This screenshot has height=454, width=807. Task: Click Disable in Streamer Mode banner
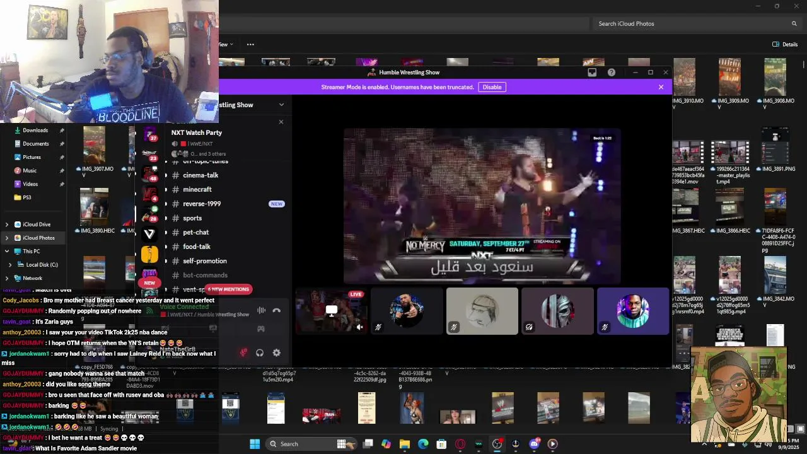(492, 87)
